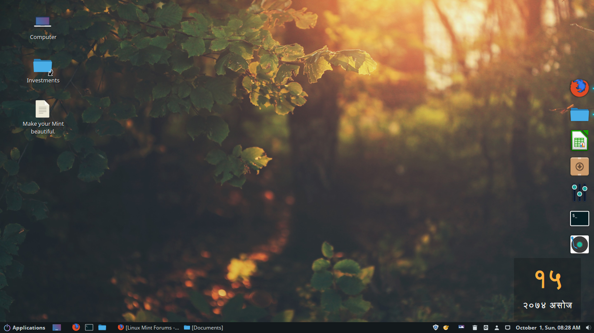Click the firewall shield icon in the system tray
The height and width of the screenshot is (333, 594).
[x=435, y=327]
